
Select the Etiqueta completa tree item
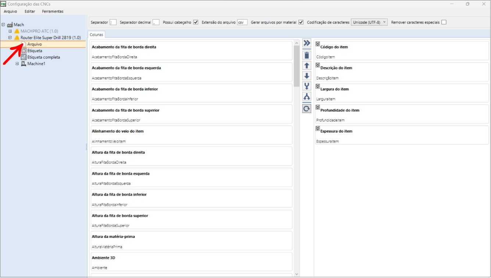click(x=43, y=57)
